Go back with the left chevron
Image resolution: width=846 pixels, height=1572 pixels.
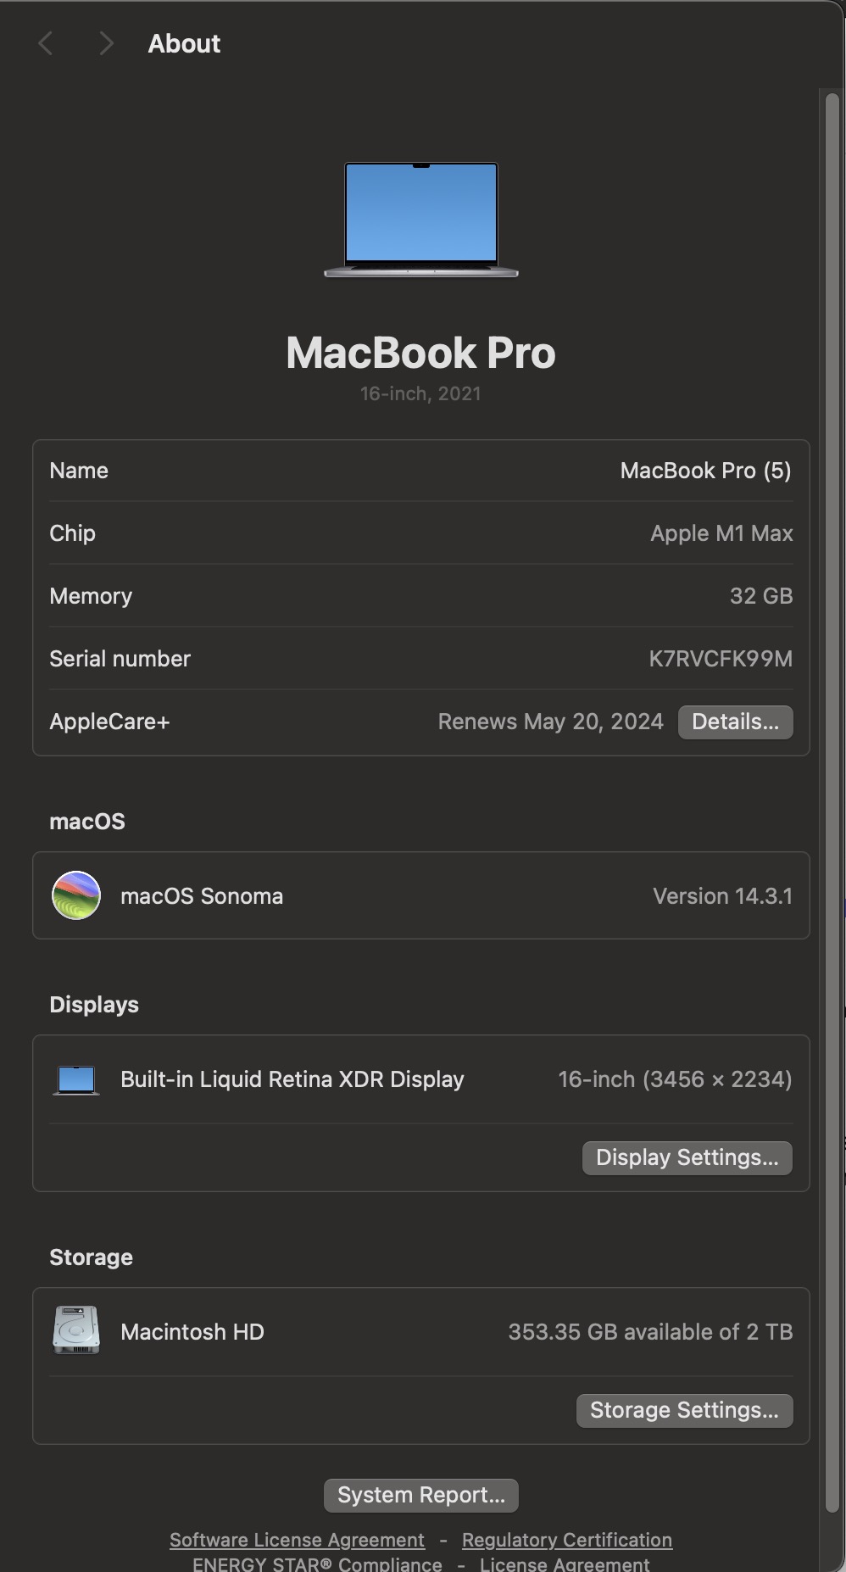(46, 43)
